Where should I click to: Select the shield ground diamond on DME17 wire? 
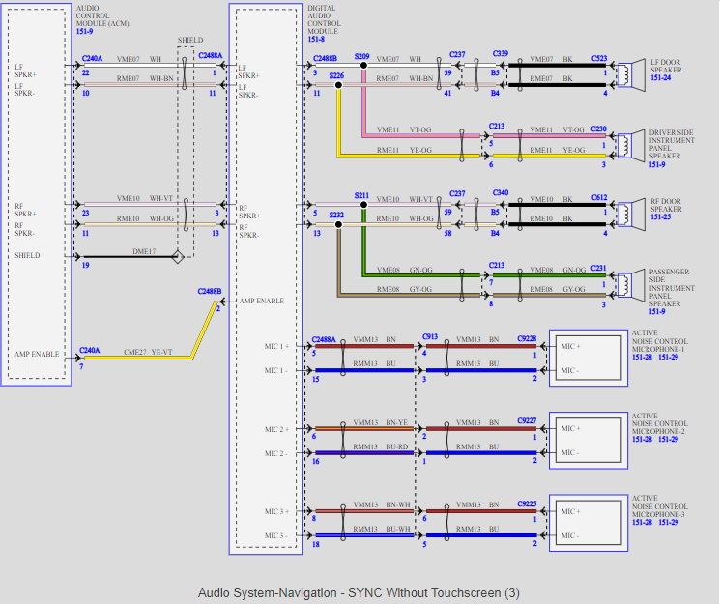[178, 256]
